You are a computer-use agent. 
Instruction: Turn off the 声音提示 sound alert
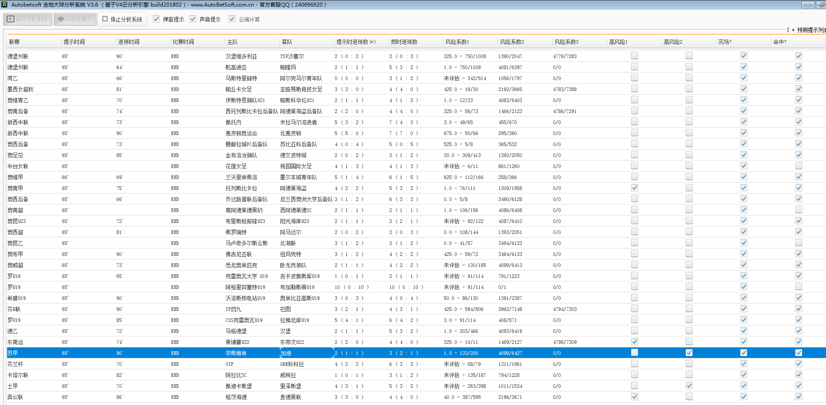click(193, 19)
